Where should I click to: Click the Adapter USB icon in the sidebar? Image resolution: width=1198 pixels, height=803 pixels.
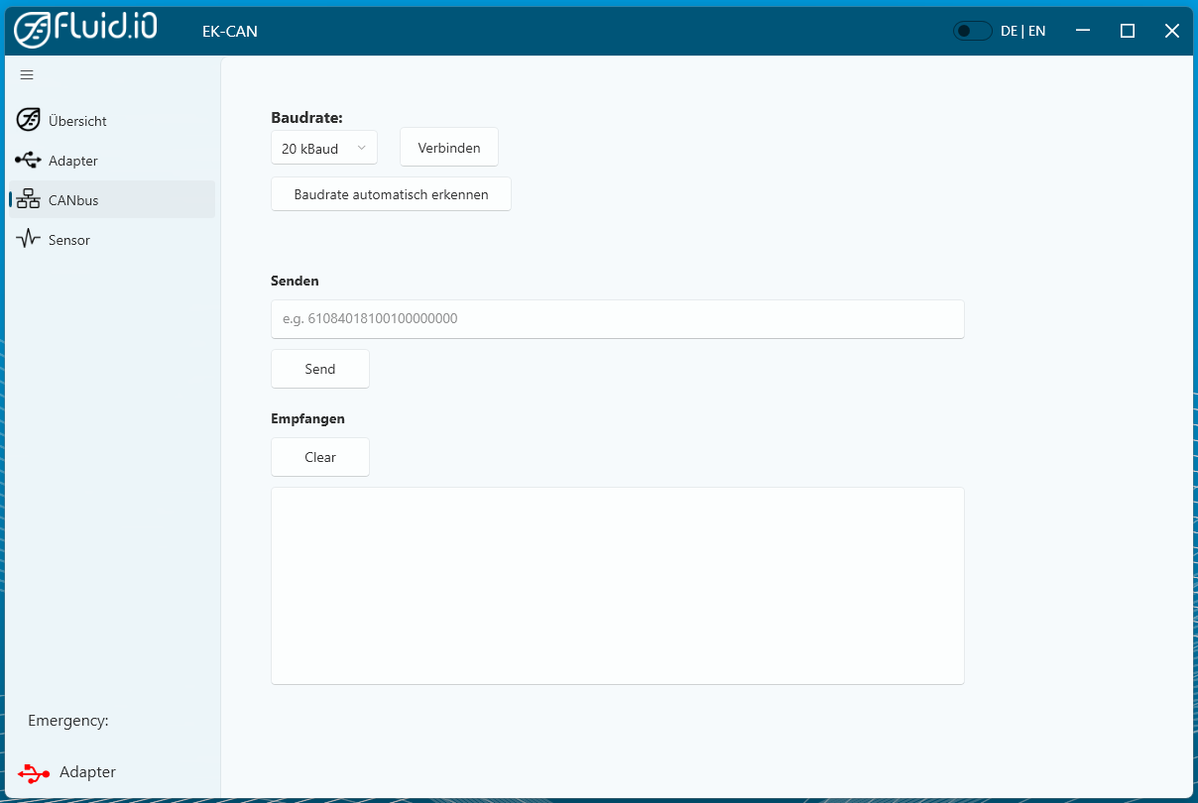(x=28, y=160)
